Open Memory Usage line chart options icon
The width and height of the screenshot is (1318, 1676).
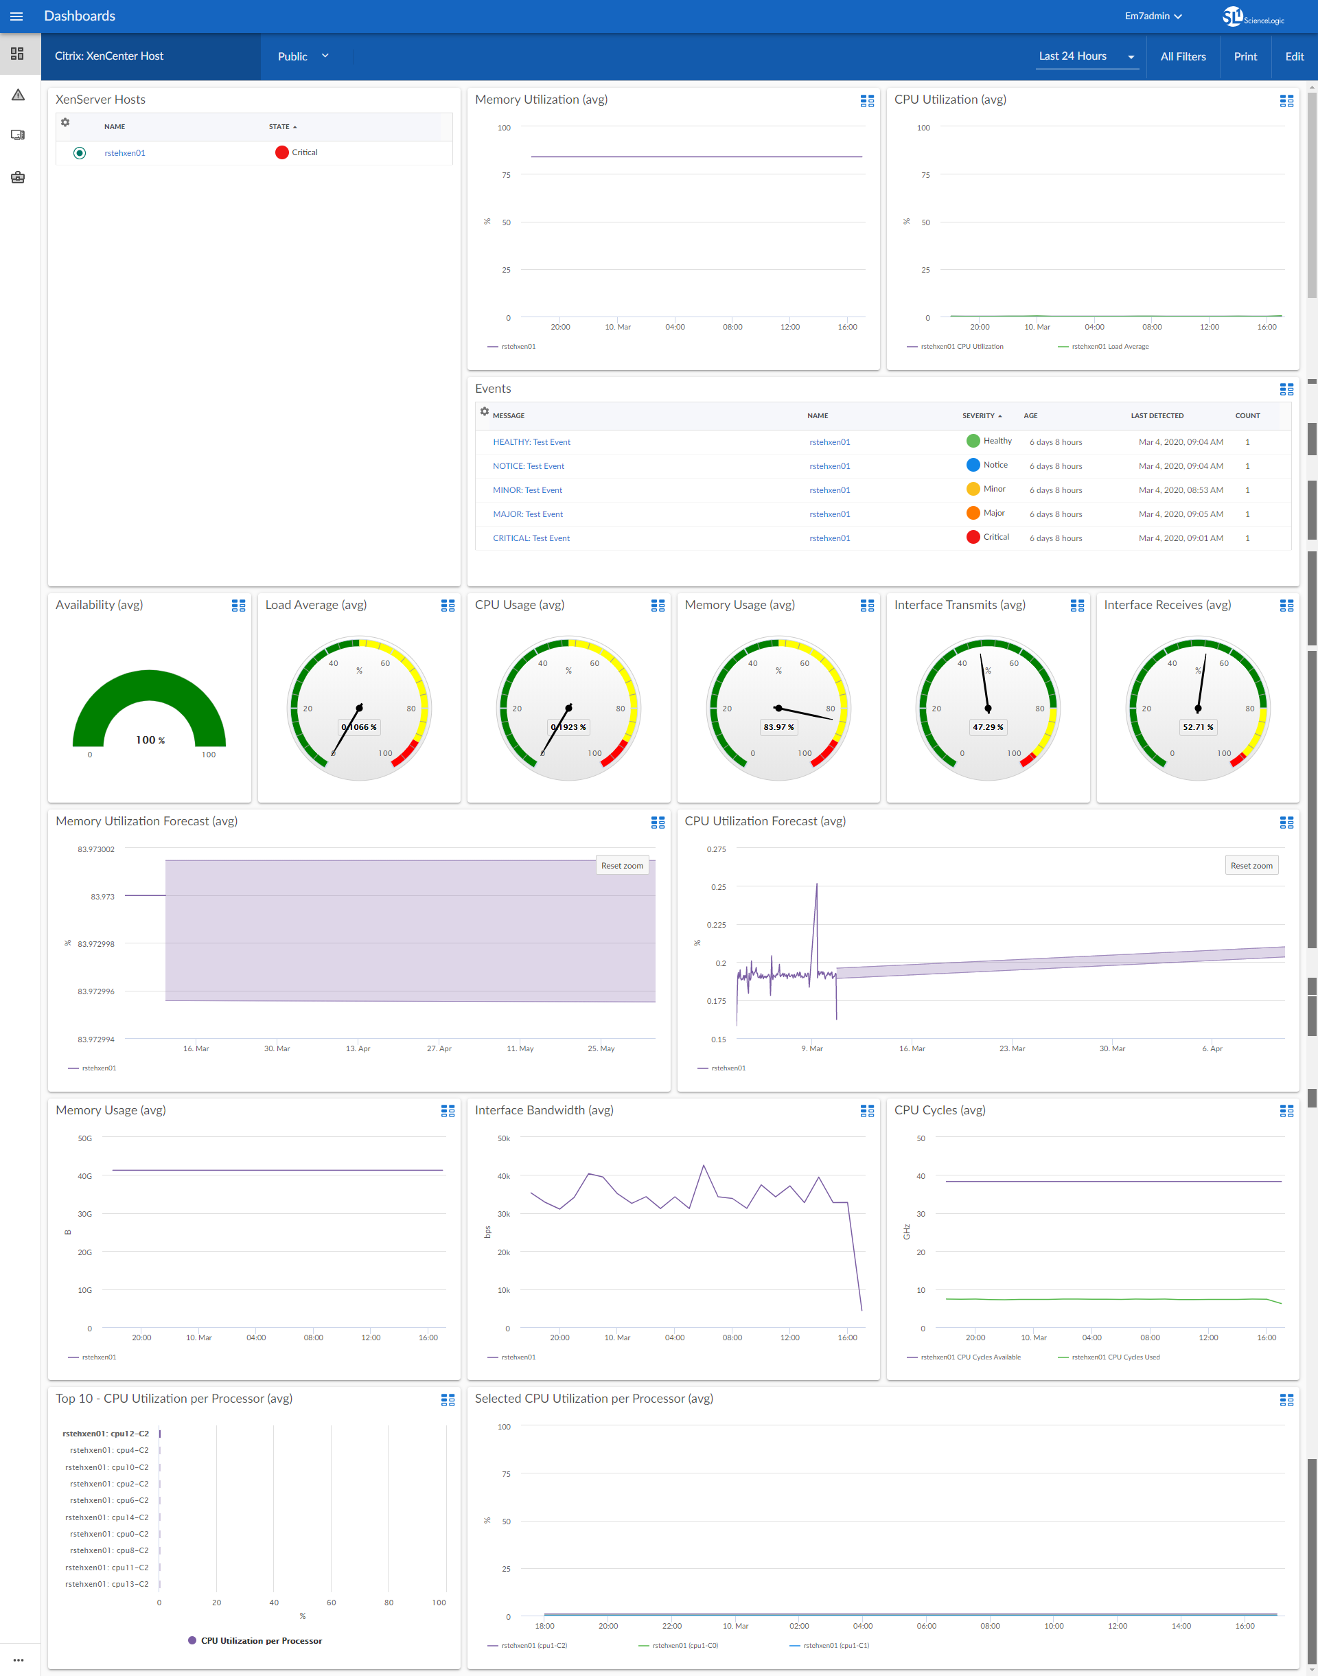(x=448, y=1111)
